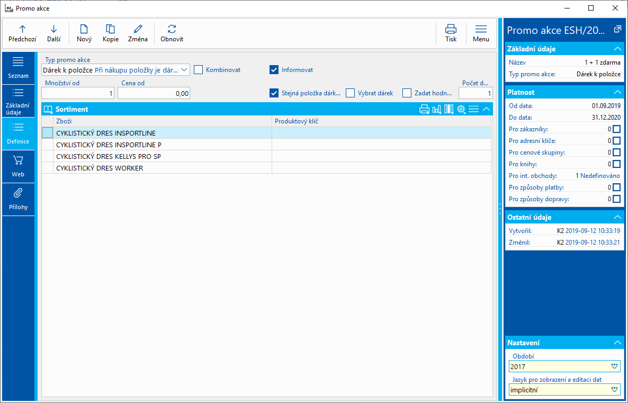Click the Kopie copy icon
628x403 pixels.
110,29
